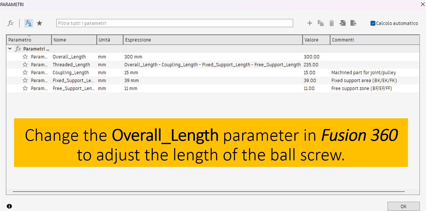Add a new parameter with the plus icon
Image resolution: width=426 pixels, height=211 pixels.
[x=310, y=23]
